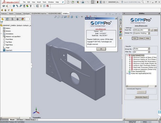This screenshot has width=161, height=123.
Task: Open the Custom Properties task pane icon
Action: pyautogui.click(x=121, y=35)
